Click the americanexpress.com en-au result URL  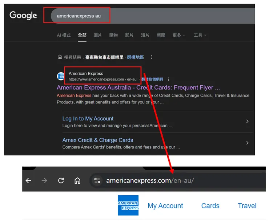click(103, 79)
